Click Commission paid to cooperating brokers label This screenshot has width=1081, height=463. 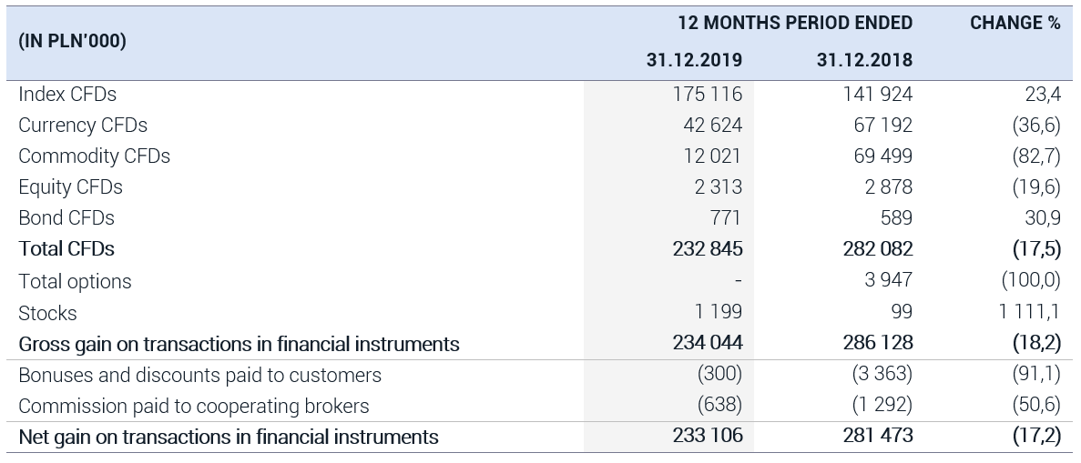coord(194,406)
